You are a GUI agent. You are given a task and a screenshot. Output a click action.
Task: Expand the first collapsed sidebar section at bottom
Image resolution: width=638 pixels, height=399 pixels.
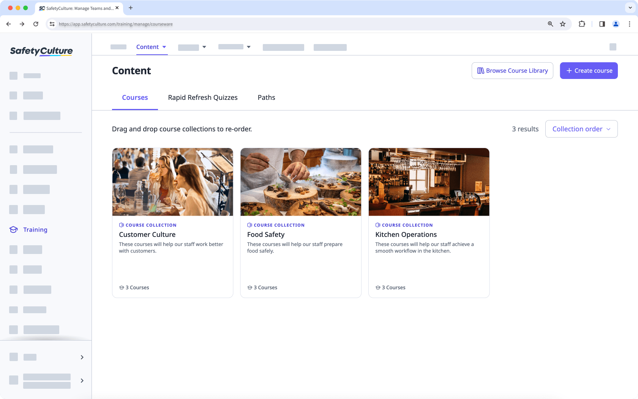pos(81,357)
